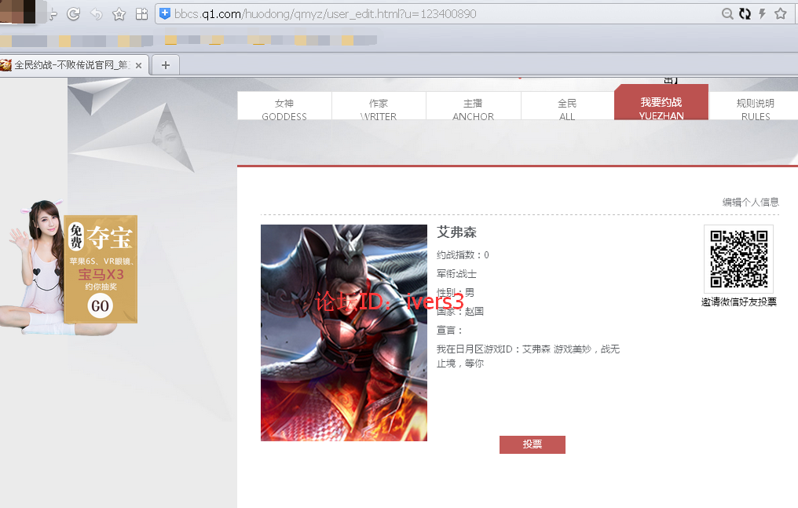Image resolution: width=798 pixels, height=508 pixels.
Task: Click the lightning bolt speed-mode icon
Action: coord(763,13)
